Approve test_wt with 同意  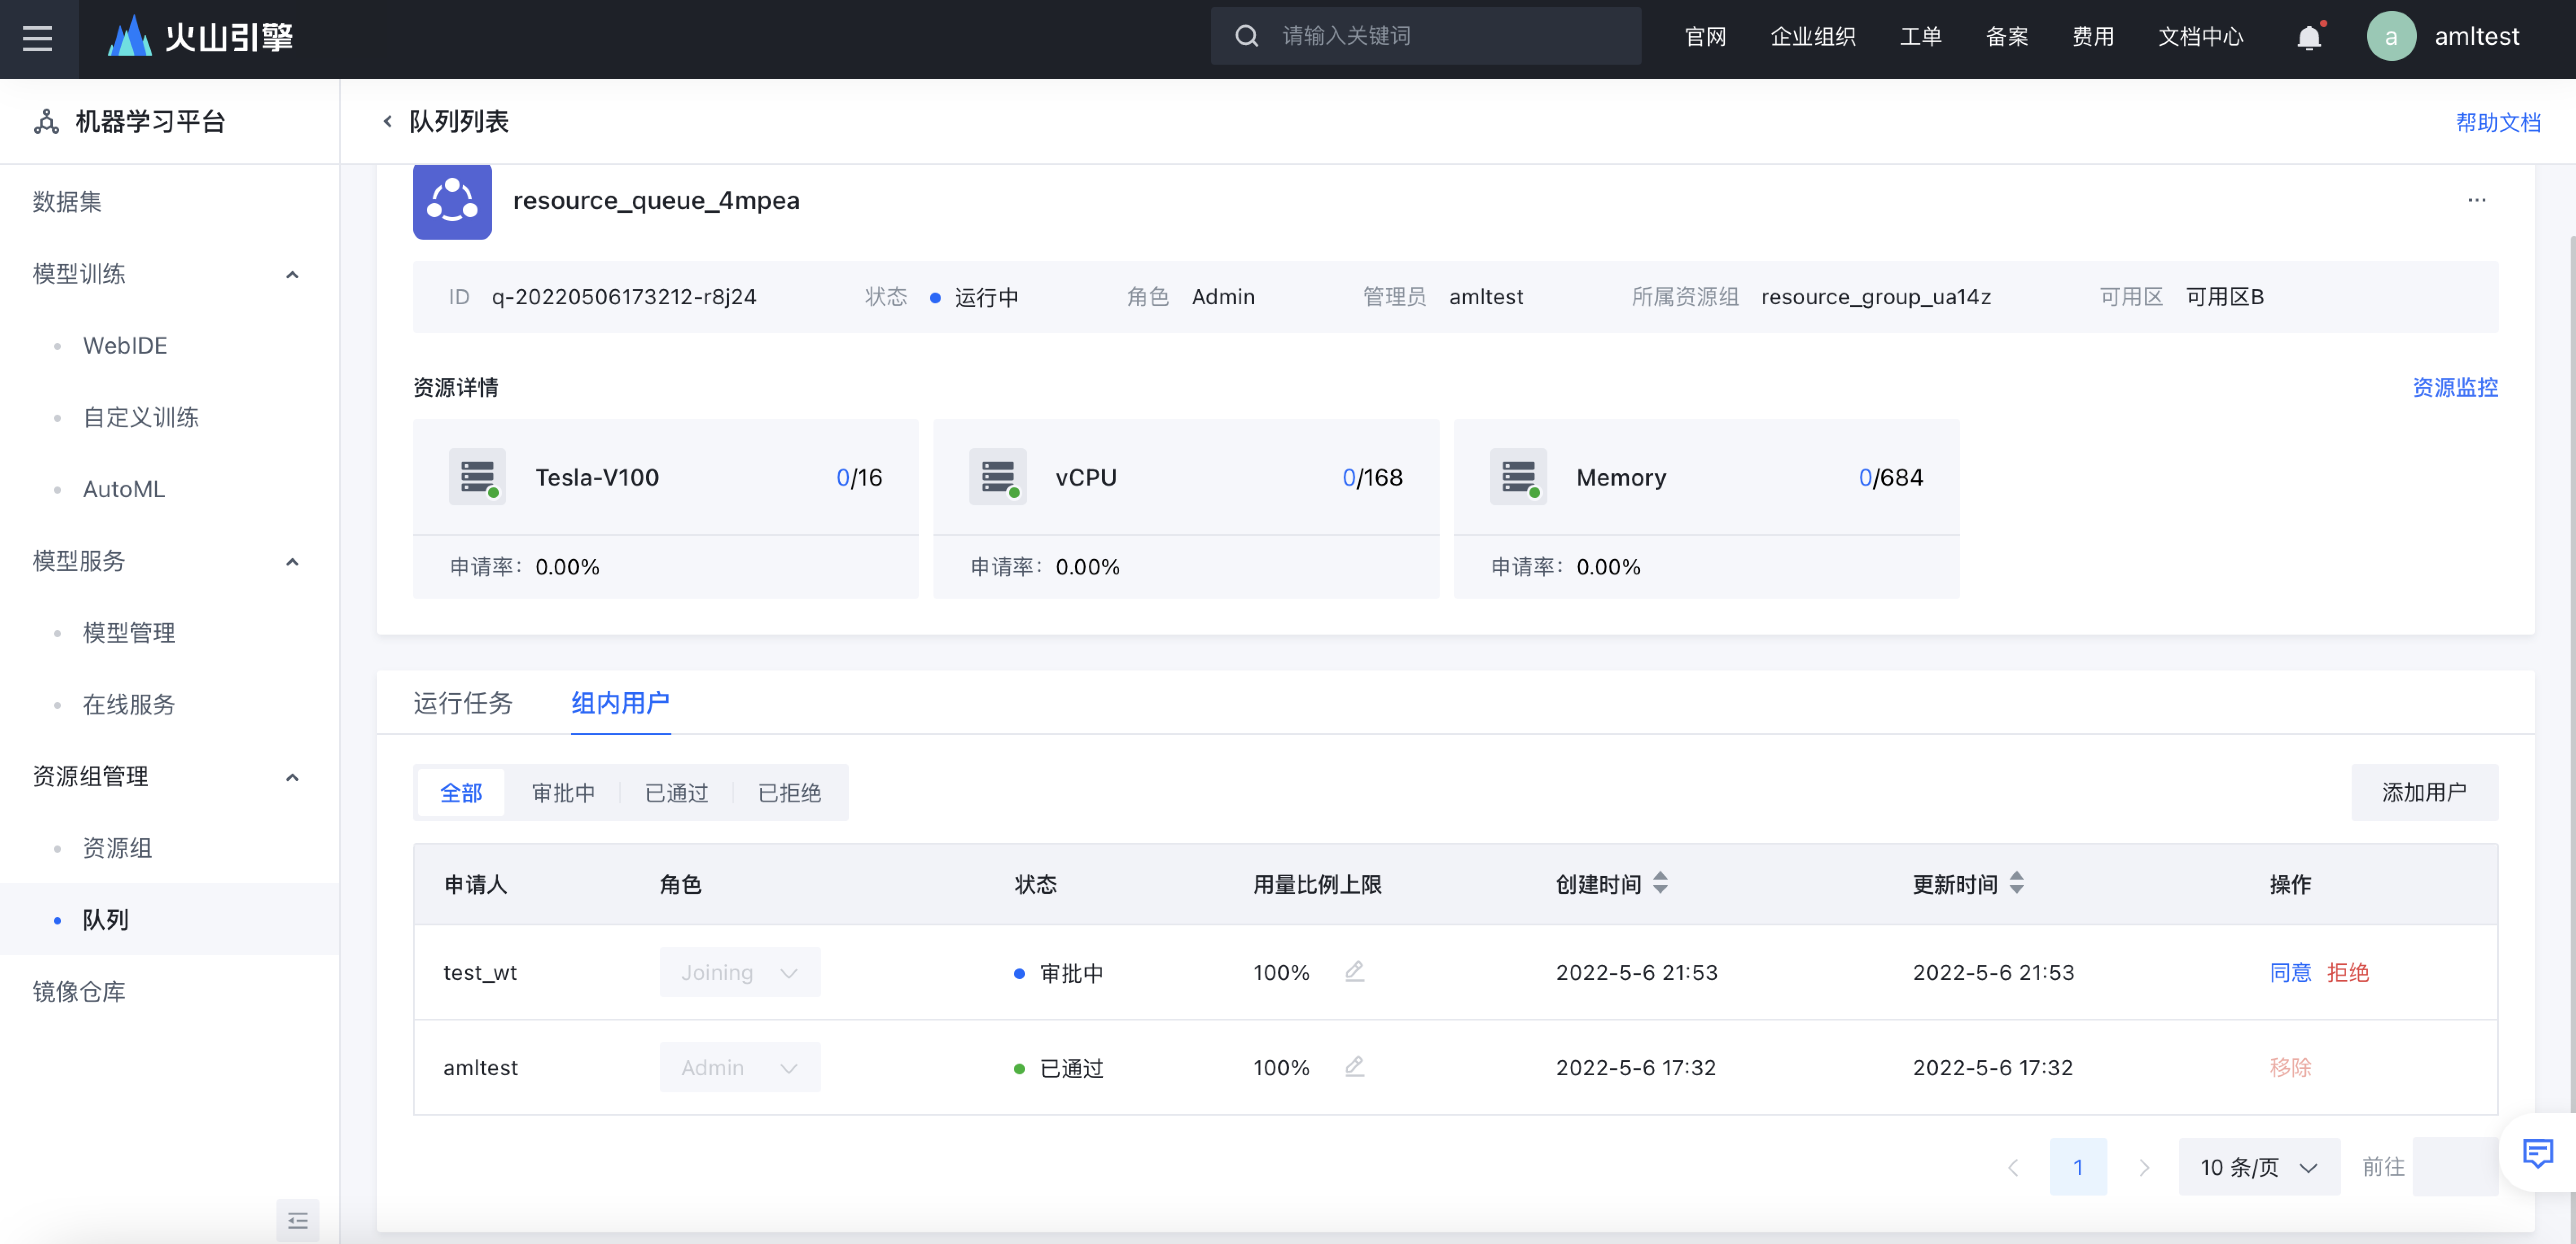point(2290,972)
